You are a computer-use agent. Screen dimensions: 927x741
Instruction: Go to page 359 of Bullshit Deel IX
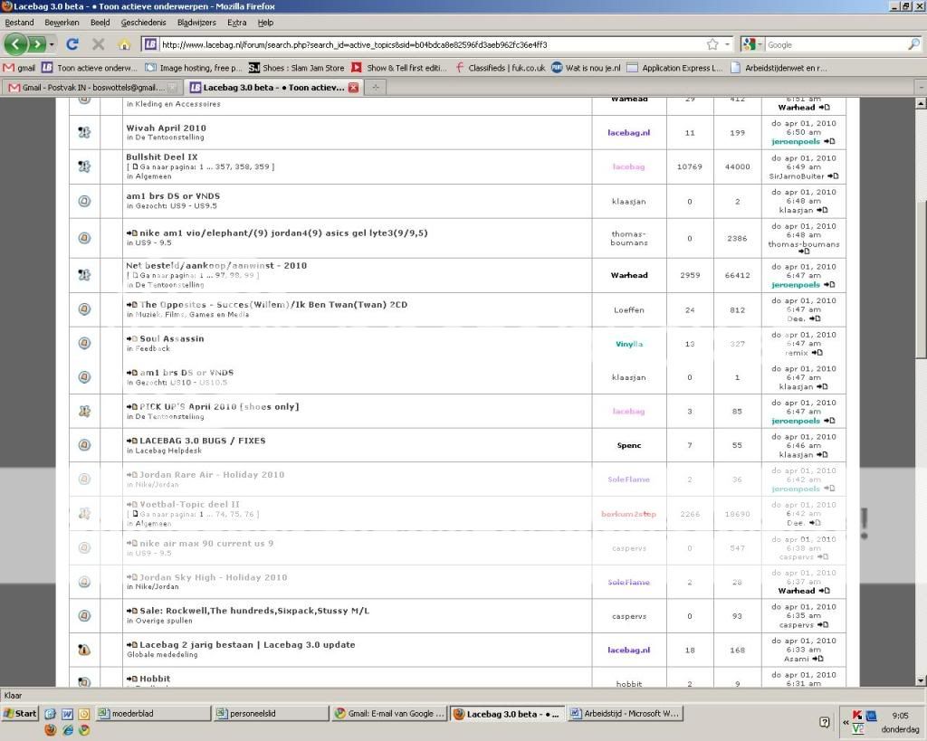262,166
